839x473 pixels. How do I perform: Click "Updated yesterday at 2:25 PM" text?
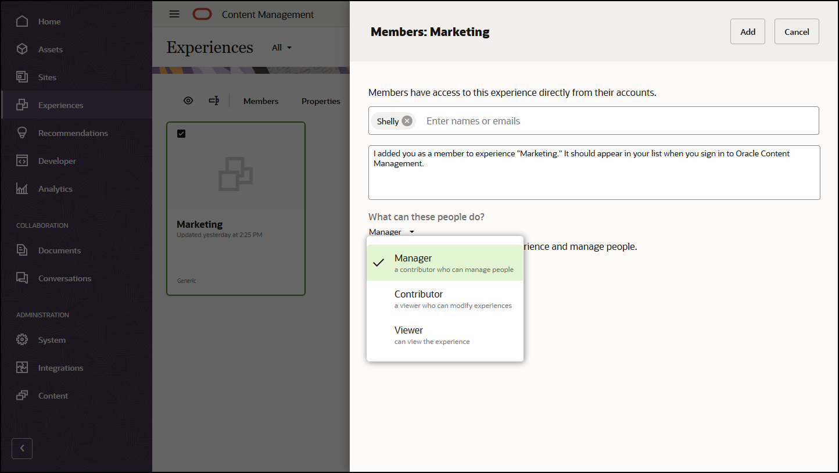pyautogui.click(x=220, y=235)
